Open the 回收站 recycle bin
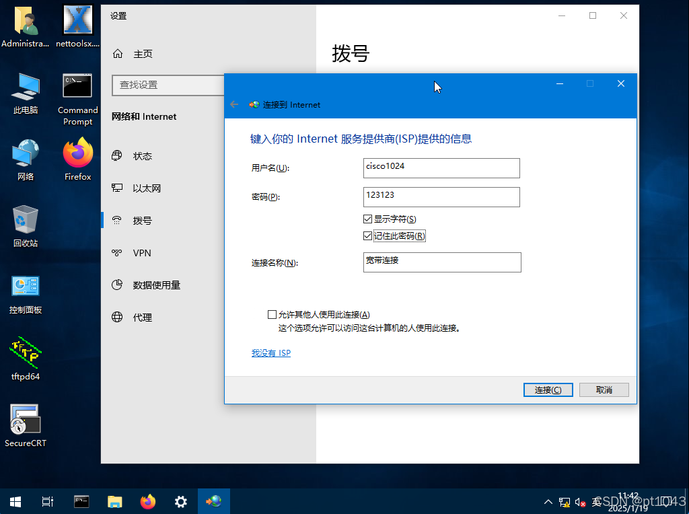The image size is (689, 514). click(25, 227)
